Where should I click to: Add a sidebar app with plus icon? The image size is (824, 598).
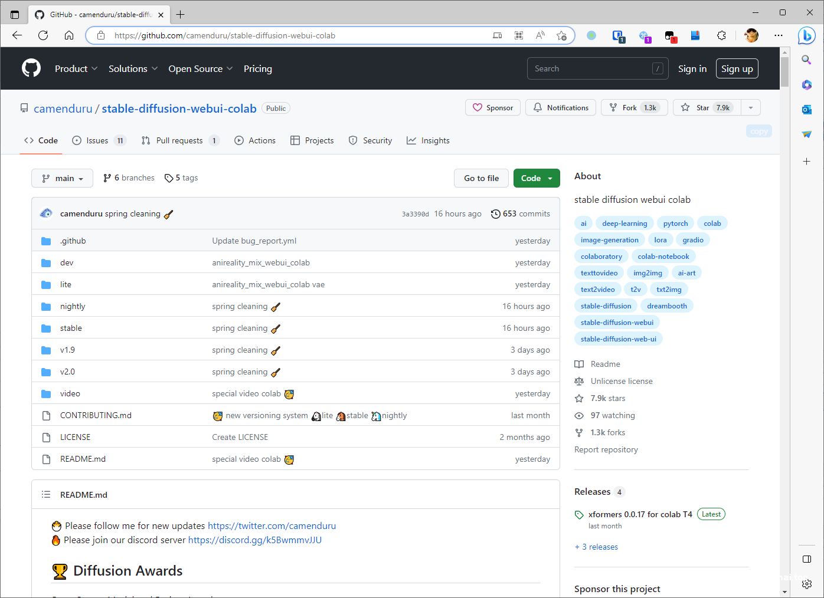pyautogui.click(x=806, y=161)
